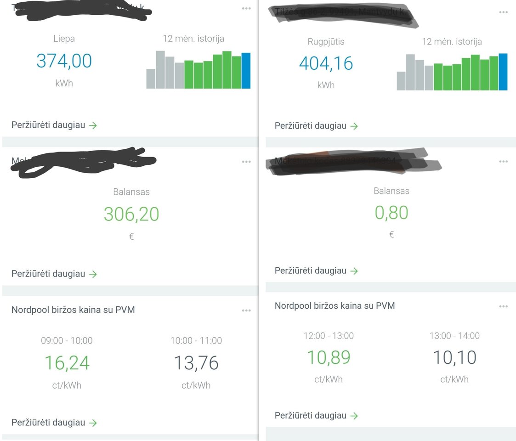Open three-dot menu on 0,80 € balance card
This screenshot has width=516, height=441.
point(503,162)
